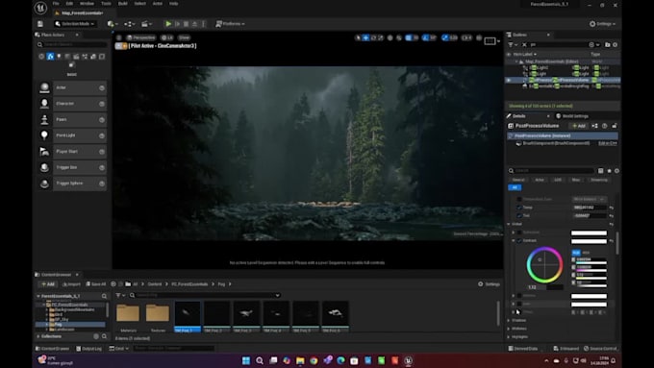Open the Tools menu

(106, 3)
